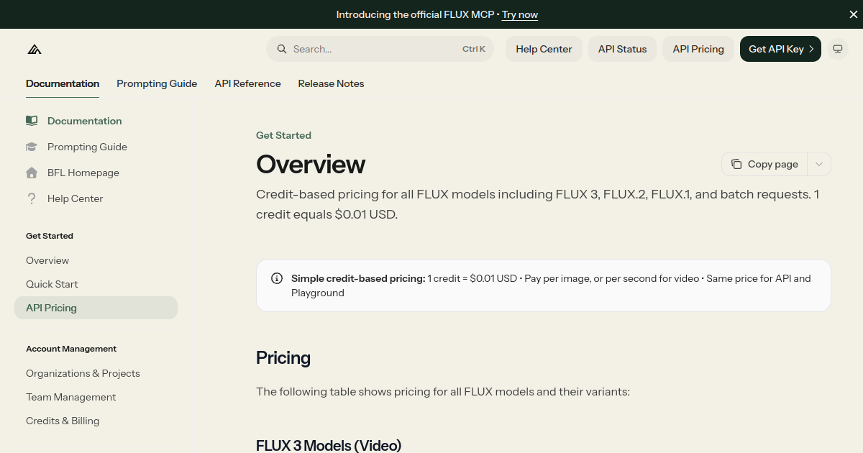Click the info icon in pricing callout
This screenshot has width=863, height=453.
[x=277, y=278]
